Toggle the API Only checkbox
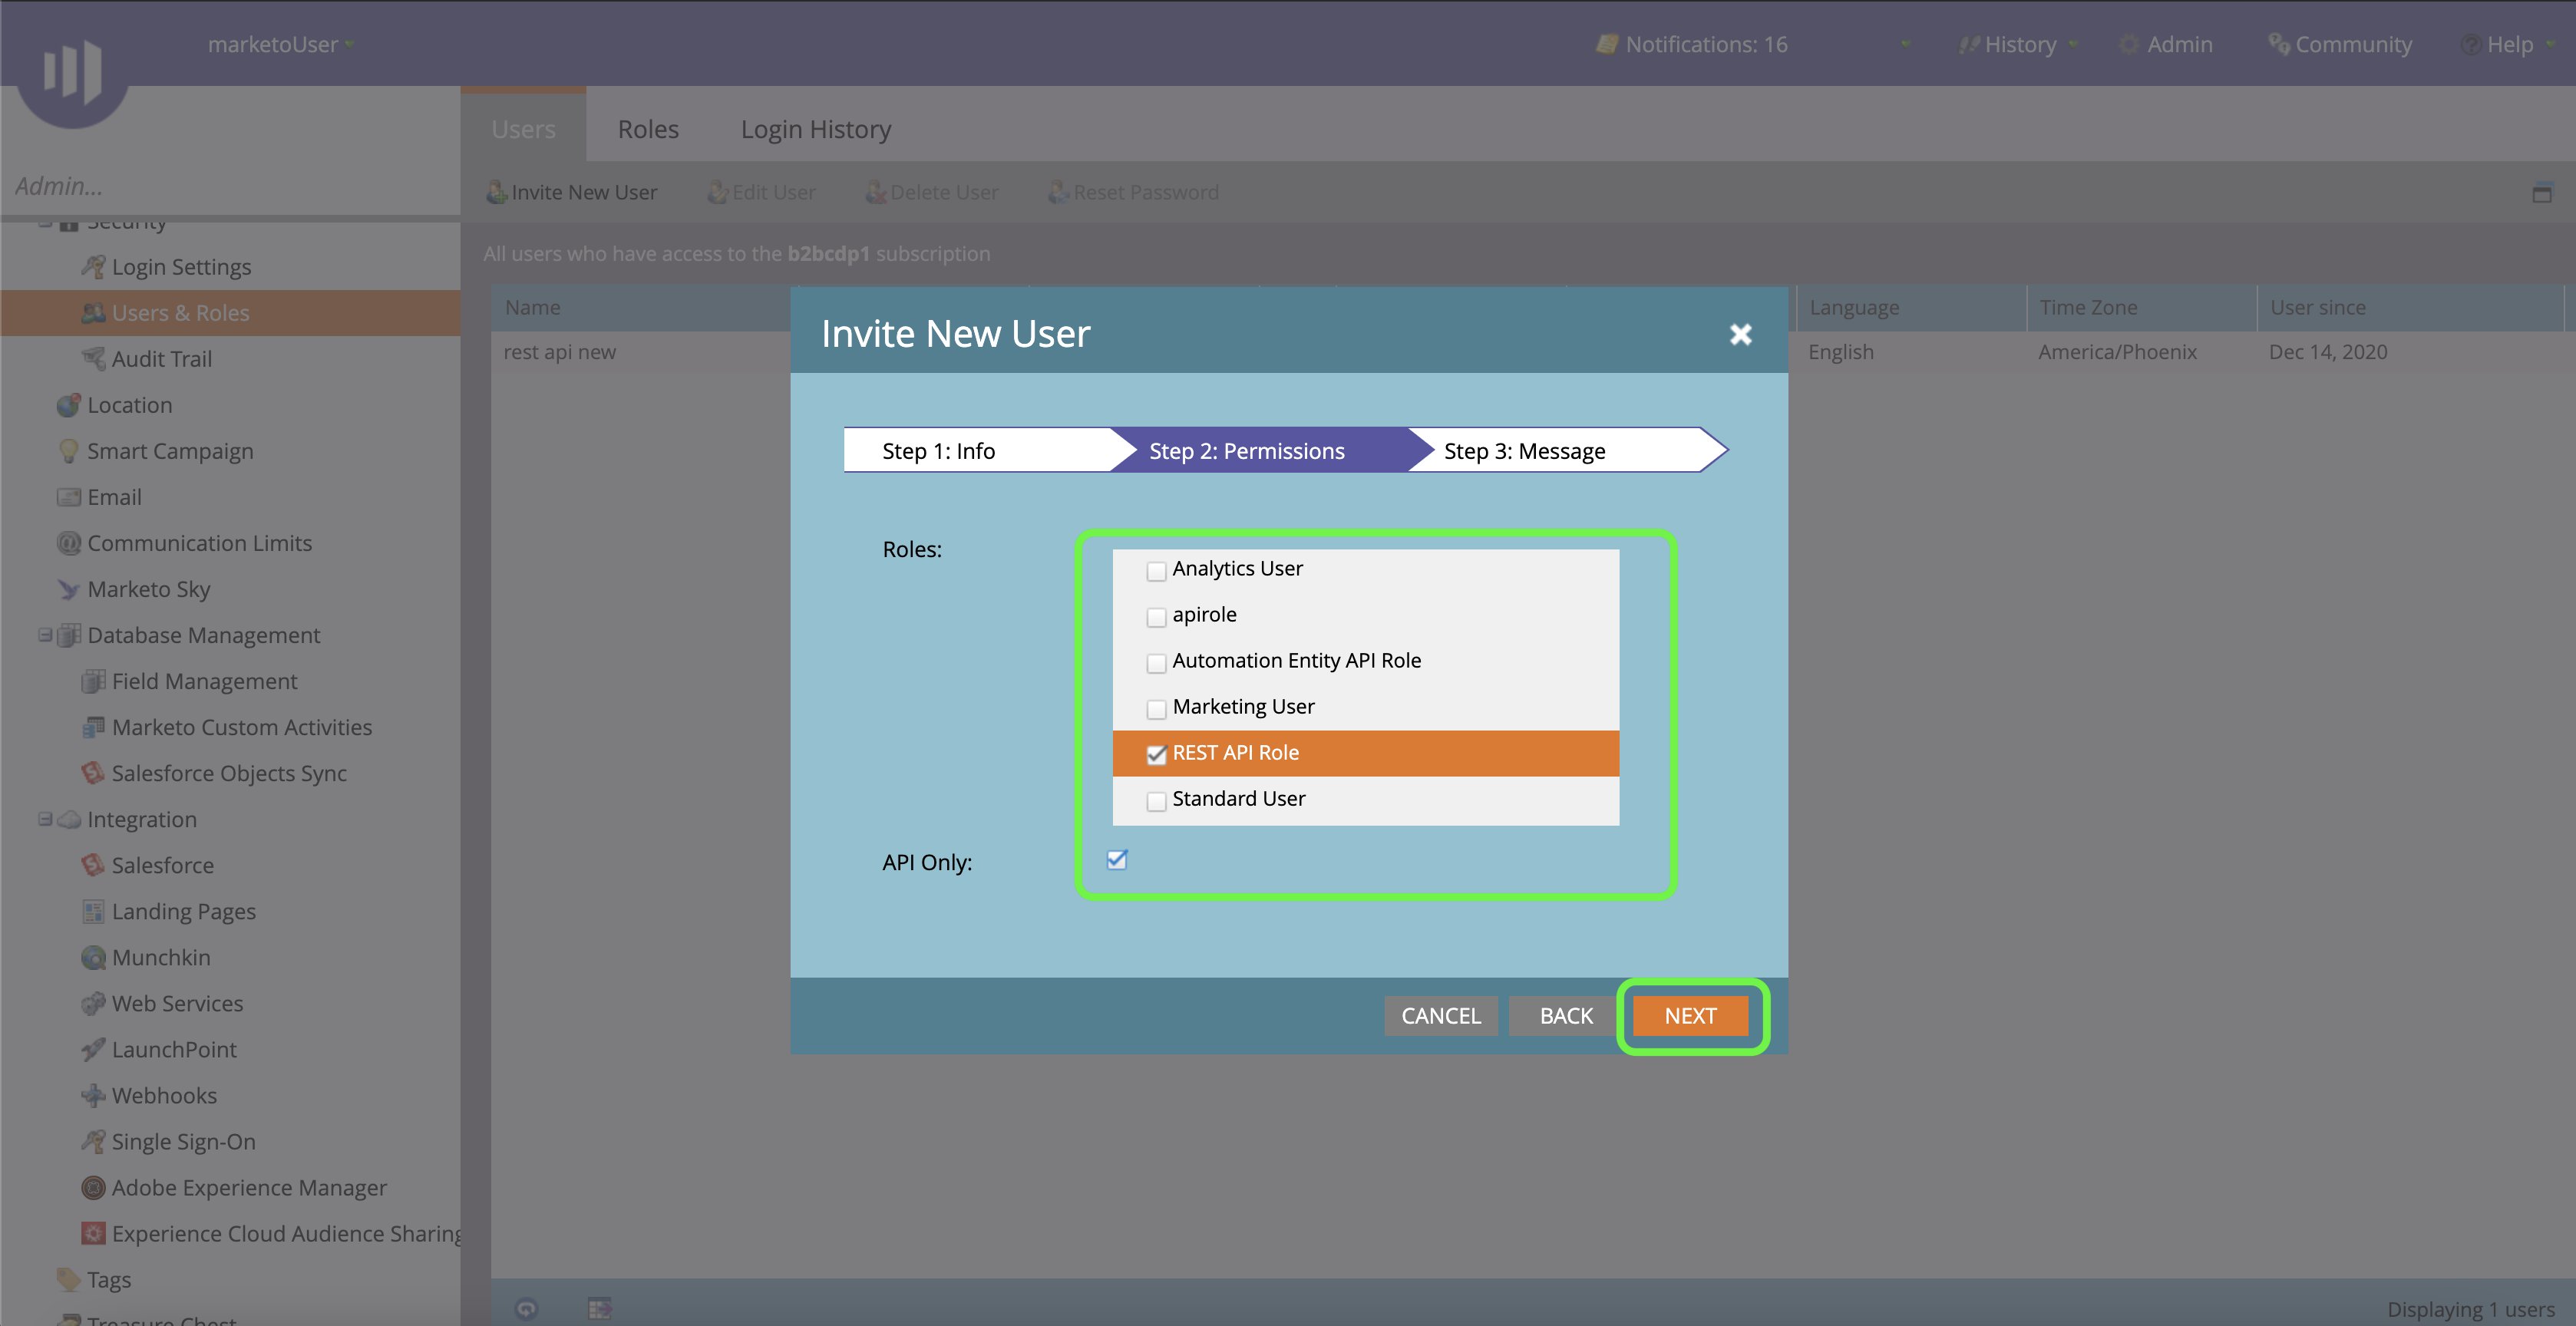This screenshot has width=2576, height=1326. pyautogui.click(x=1117, y=860)
